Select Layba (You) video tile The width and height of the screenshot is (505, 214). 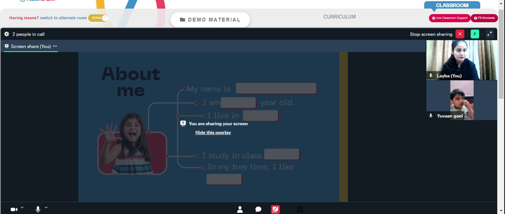(x=462, y=60)
